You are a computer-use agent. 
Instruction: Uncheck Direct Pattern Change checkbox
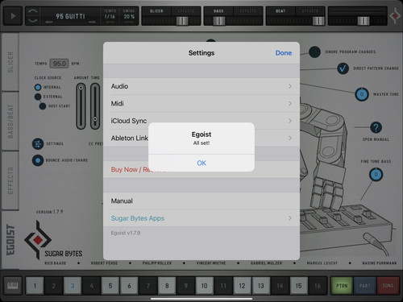coord(343,68)
